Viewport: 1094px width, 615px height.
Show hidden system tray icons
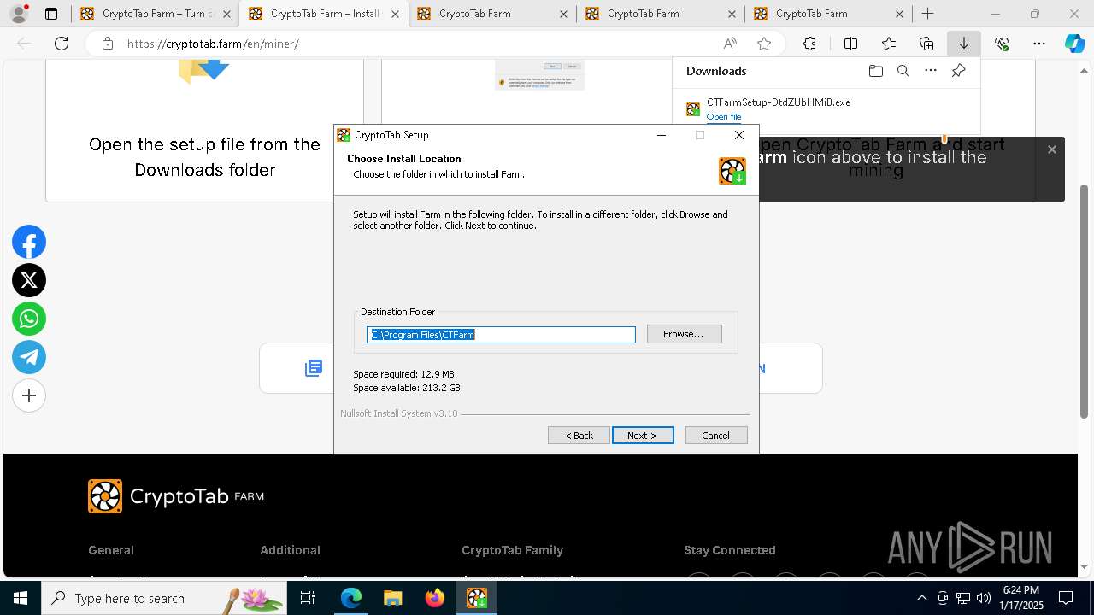pyautogui.click(x=921, y=598)
